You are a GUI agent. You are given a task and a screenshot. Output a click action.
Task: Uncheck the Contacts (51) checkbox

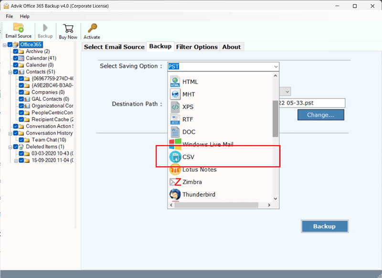[16, 72]
